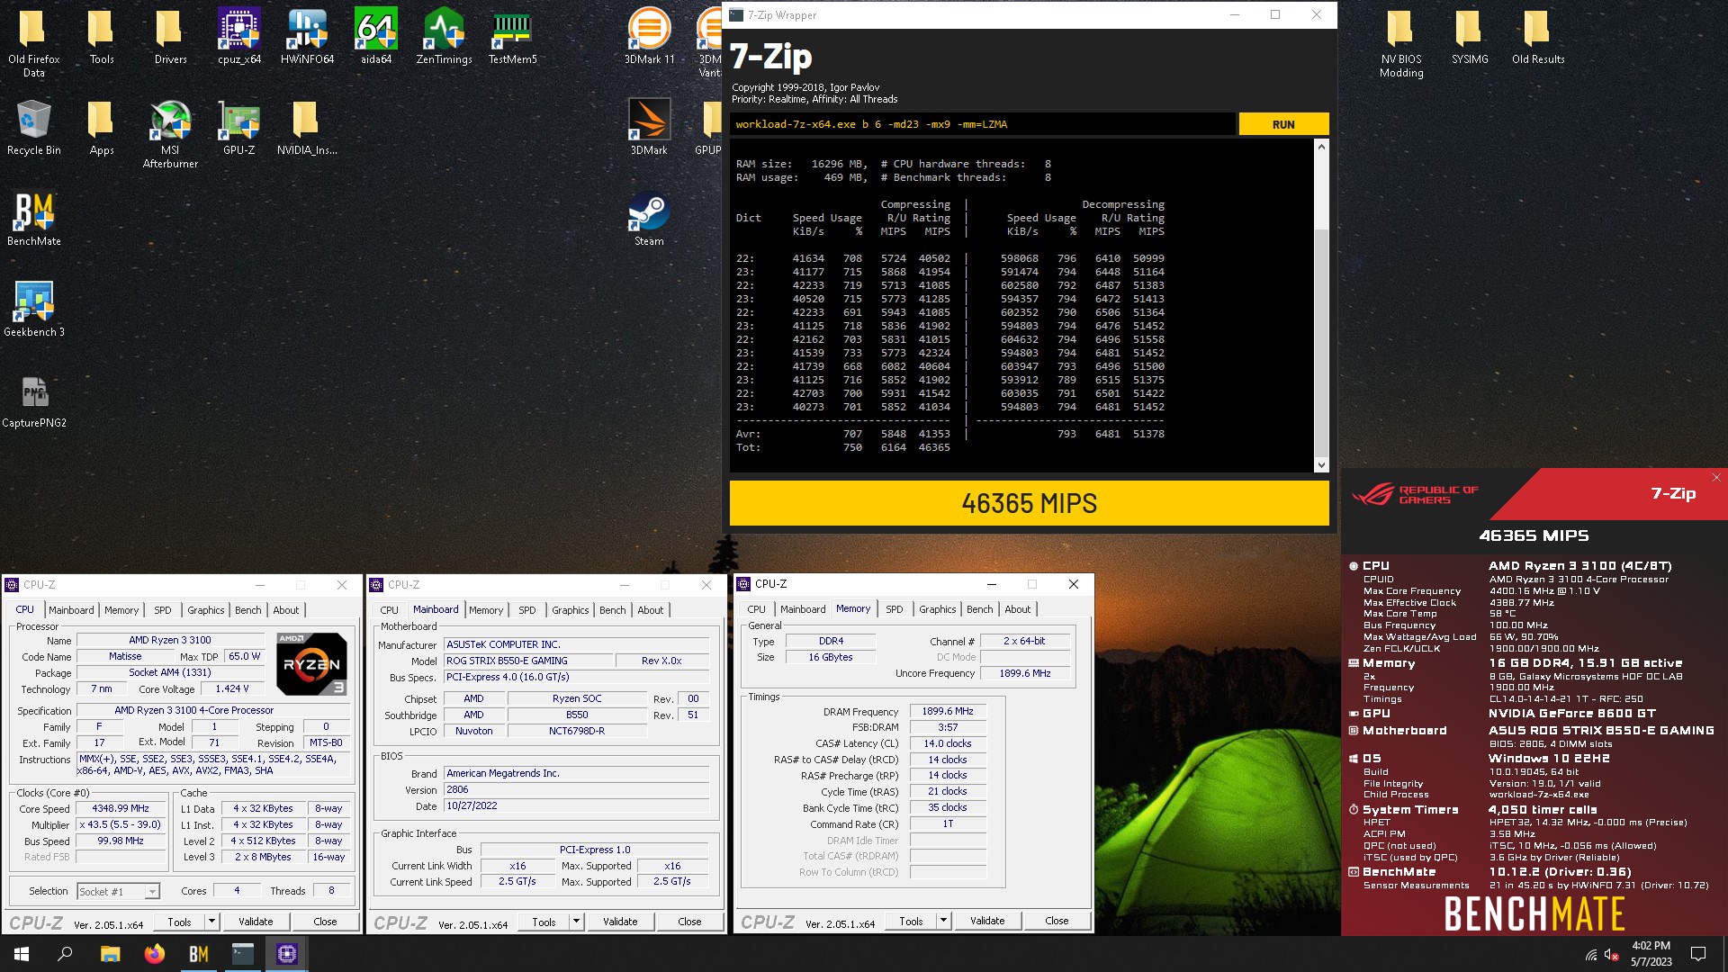Open taskbar search
This screenshot has width=1728, height=972.
[65, 954]
